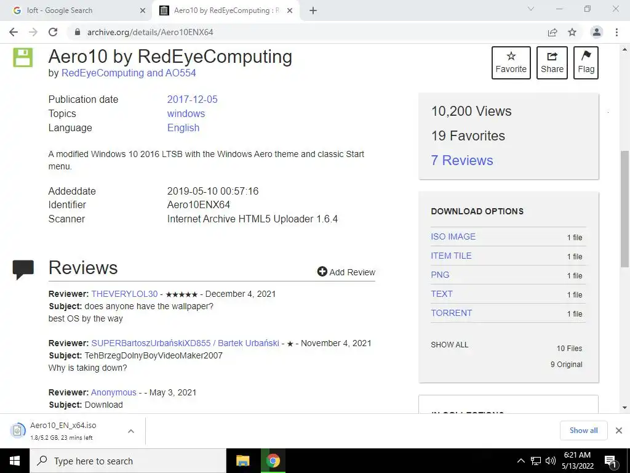Open reviewer THEVERYLOL30's profile
630x473 pixels.
(x=124, y=294)
